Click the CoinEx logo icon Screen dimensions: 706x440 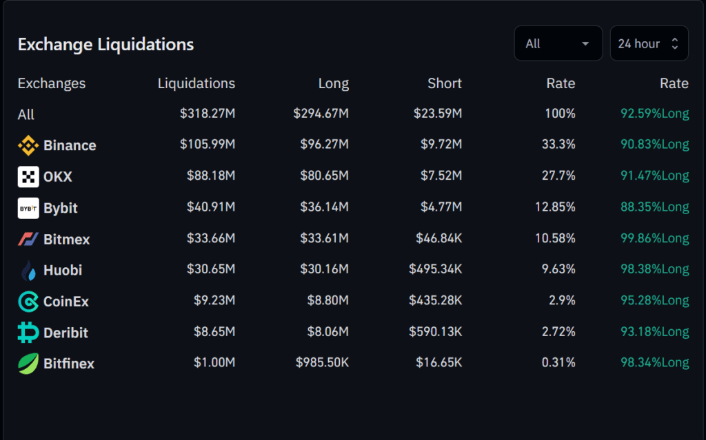click(x=28, y=302)
